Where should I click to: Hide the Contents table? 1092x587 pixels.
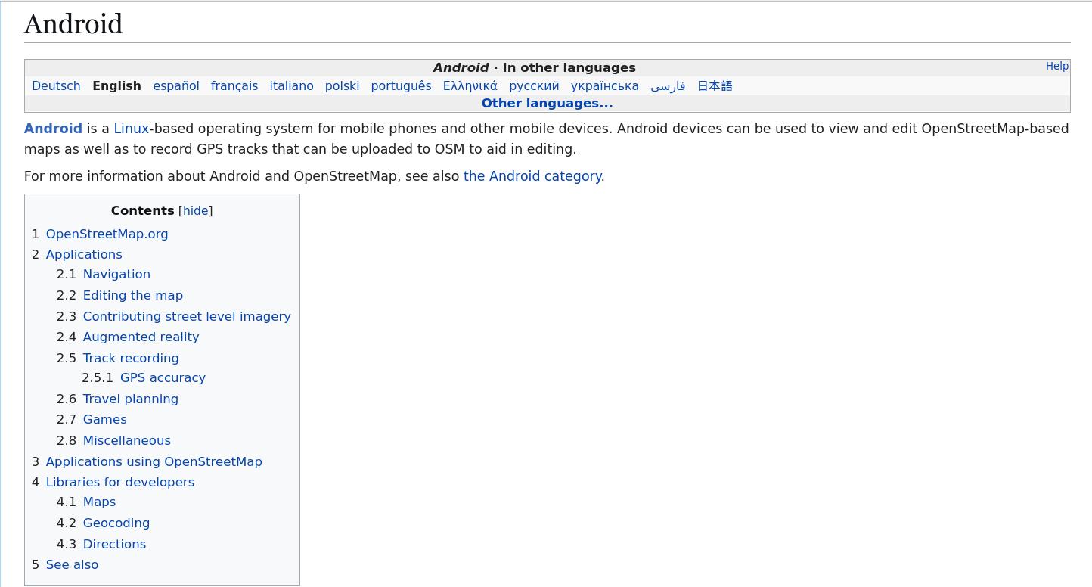click(195, 211)
